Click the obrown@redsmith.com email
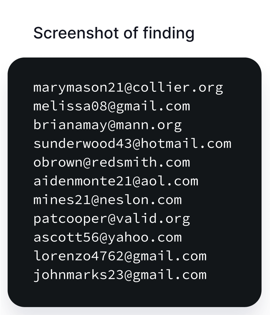Image resolution: width=270 pixels, height=315 pixels. pos(112,162)
